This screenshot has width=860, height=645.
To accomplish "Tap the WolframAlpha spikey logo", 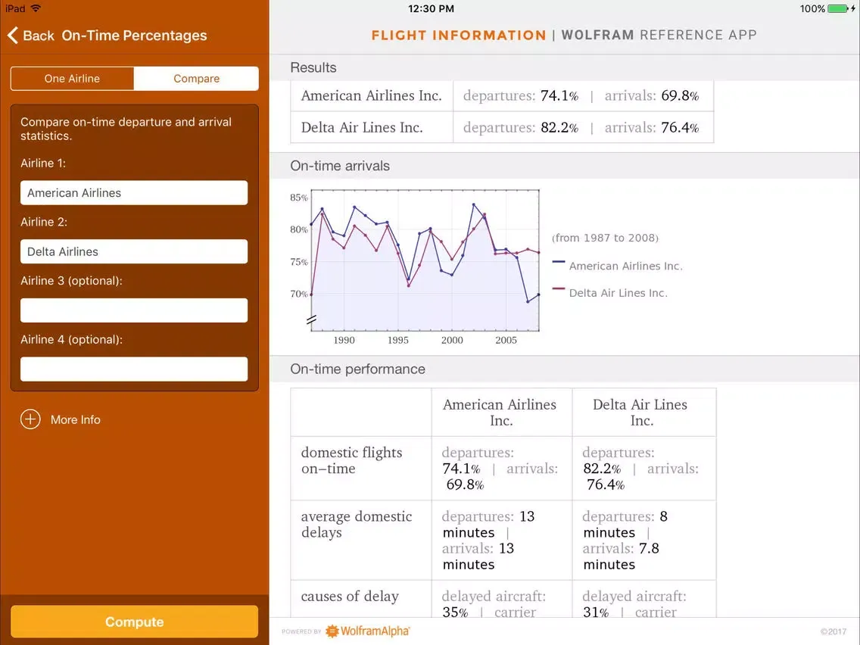I will tap(332, 631).
